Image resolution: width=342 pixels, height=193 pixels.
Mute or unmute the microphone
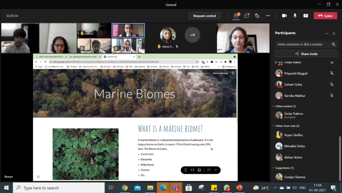(x=295, y=16)
